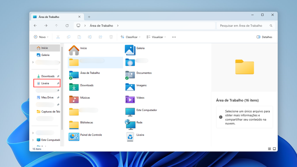Go back with the left arrow
The height and width of the screenshot is (167, 297).
pos(35,26)
